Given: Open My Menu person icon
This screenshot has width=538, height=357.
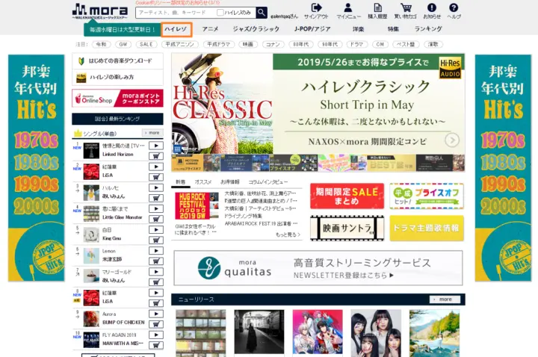Looking at the screenshot, I should pos(348,7).
